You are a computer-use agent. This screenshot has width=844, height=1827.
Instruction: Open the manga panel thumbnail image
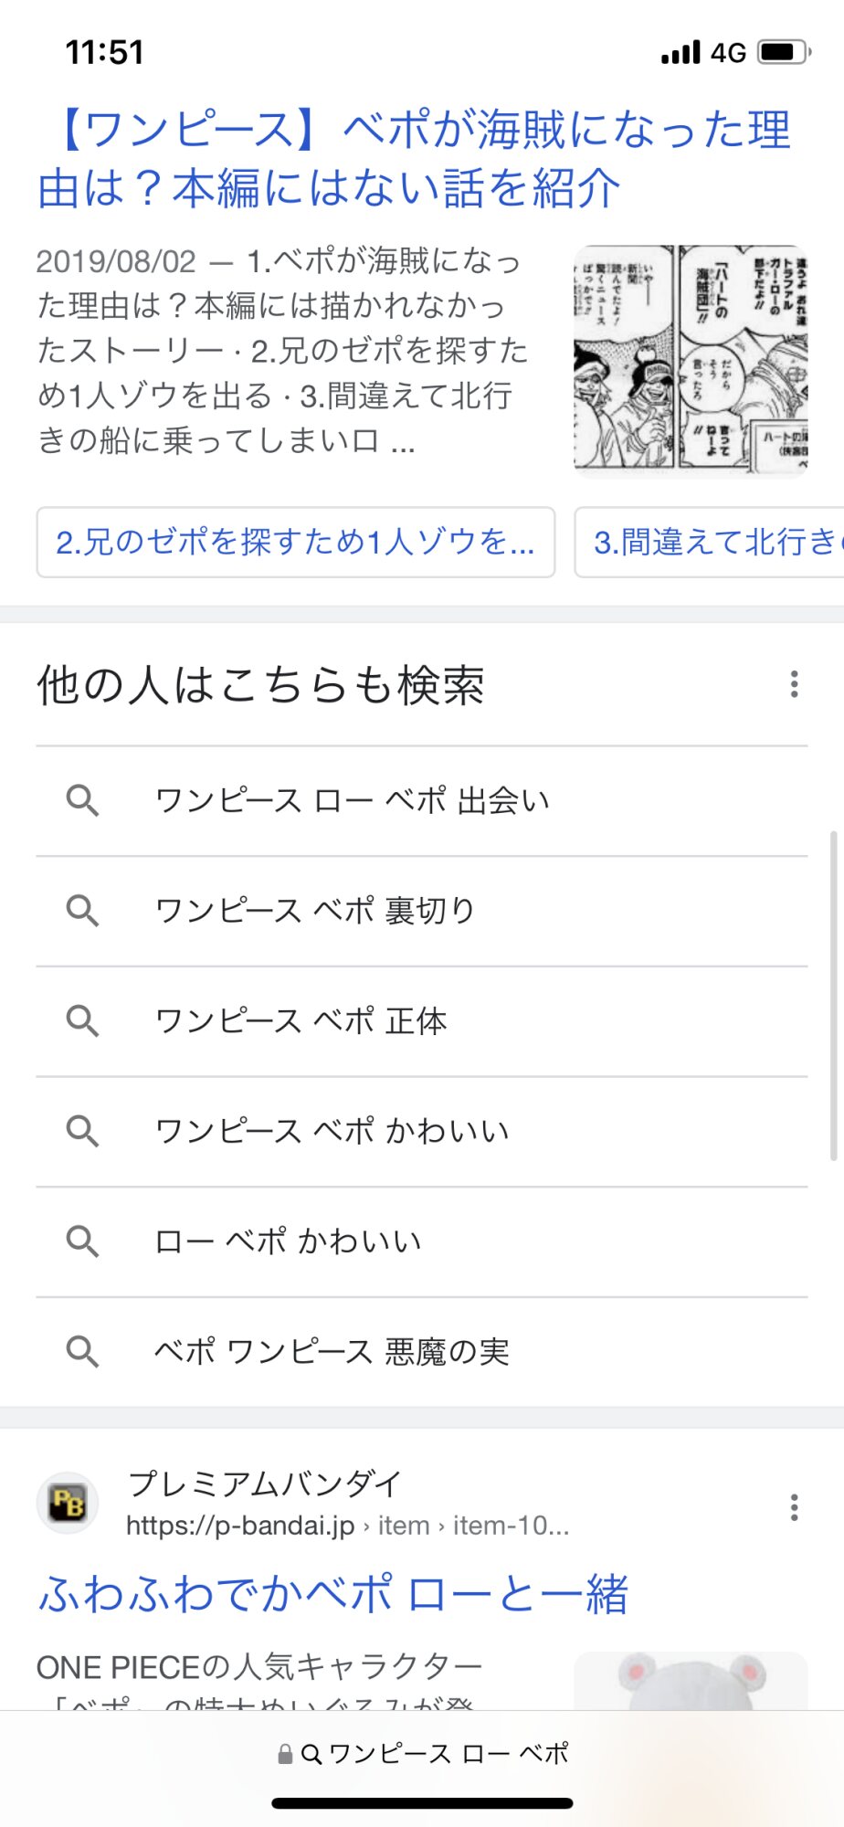(x=691, y=360)
